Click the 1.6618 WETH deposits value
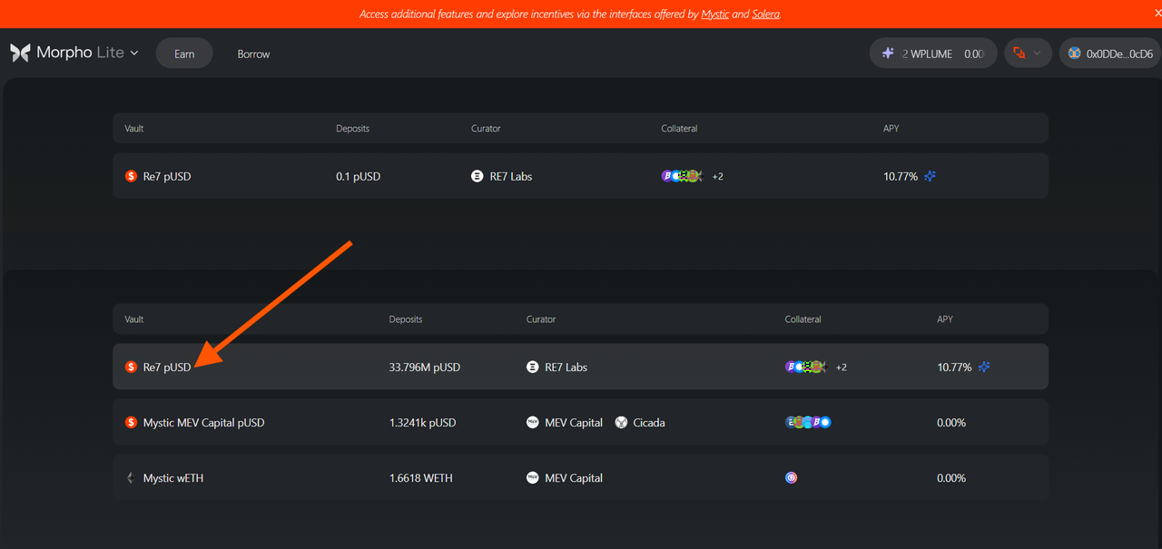Viewport: 1162px width, 549px height. click(x=421, y=478)
